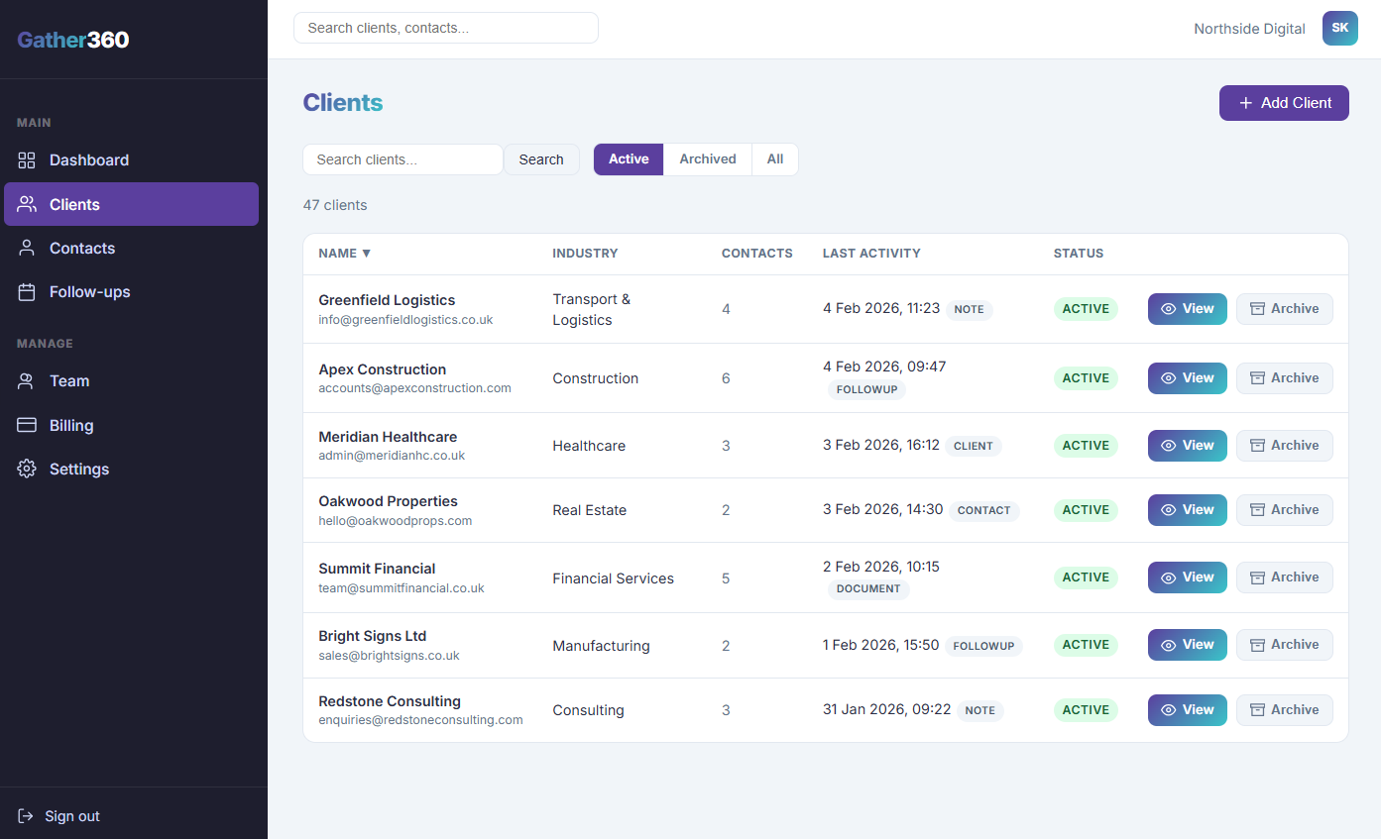This screenshot has width=1381, height=839.
Task: Toggle the NAME column sort order
Action: point(343,253)
